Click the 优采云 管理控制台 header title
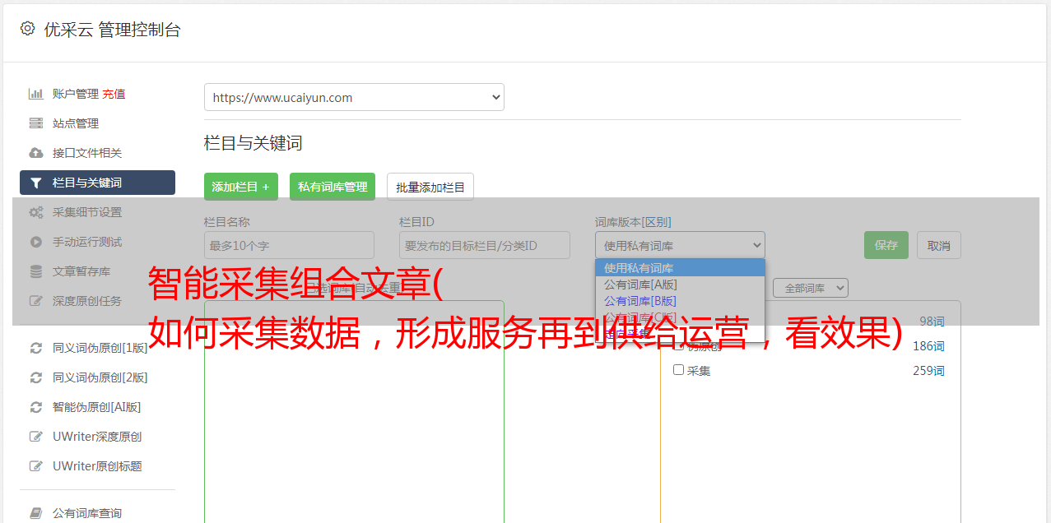 112,30
